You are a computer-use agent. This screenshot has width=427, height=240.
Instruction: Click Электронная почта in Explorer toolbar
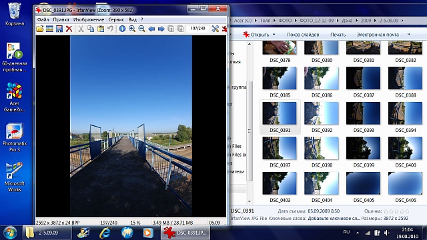pyautogui.click(x=378, y=35)
